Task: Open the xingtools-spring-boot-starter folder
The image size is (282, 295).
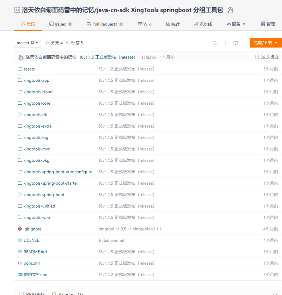Action: coord(51,183)
